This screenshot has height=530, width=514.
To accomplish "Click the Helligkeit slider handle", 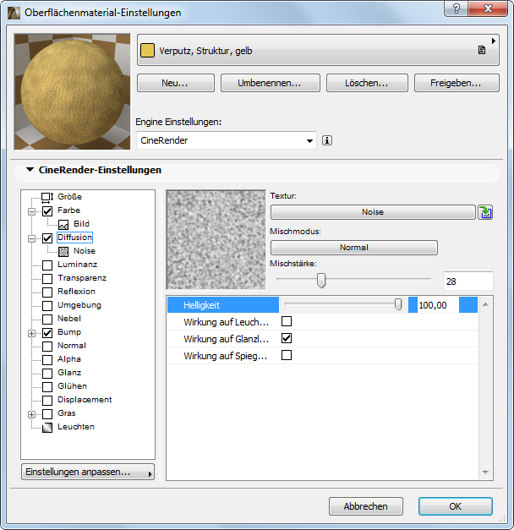I will 398,304.
